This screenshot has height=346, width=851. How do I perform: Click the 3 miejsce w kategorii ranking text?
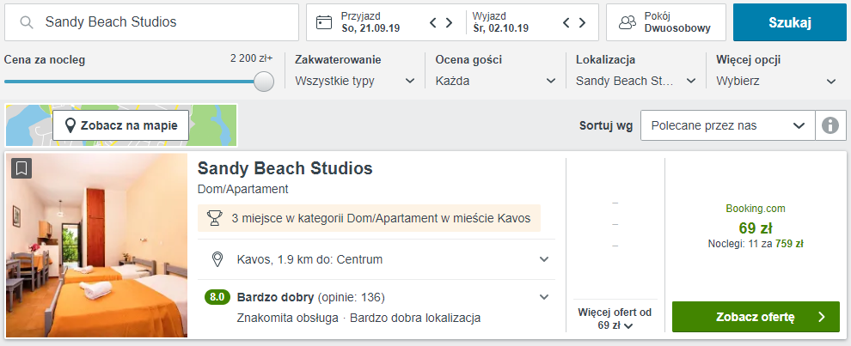click(x=381, y=219)
